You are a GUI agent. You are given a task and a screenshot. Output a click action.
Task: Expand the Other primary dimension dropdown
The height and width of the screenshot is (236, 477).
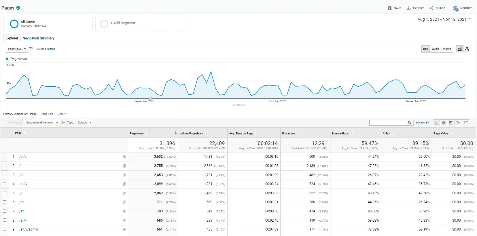point(62,114)
